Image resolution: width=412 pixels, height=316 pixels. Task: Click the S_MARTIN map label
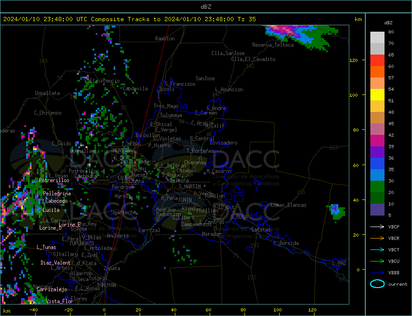tap(190, 187)
